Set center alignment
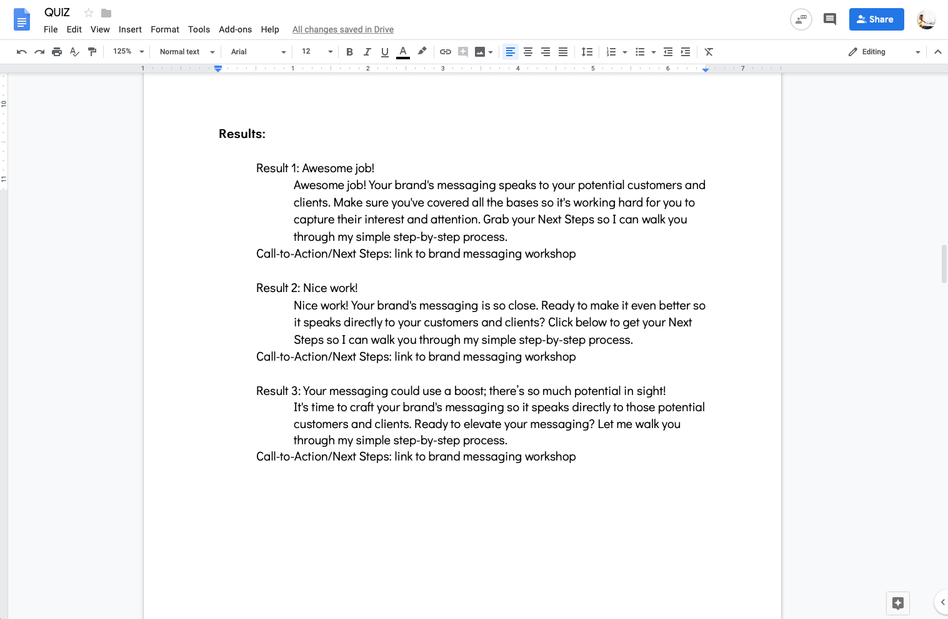This screenshot has height=619, width=948. coord(528,52)
